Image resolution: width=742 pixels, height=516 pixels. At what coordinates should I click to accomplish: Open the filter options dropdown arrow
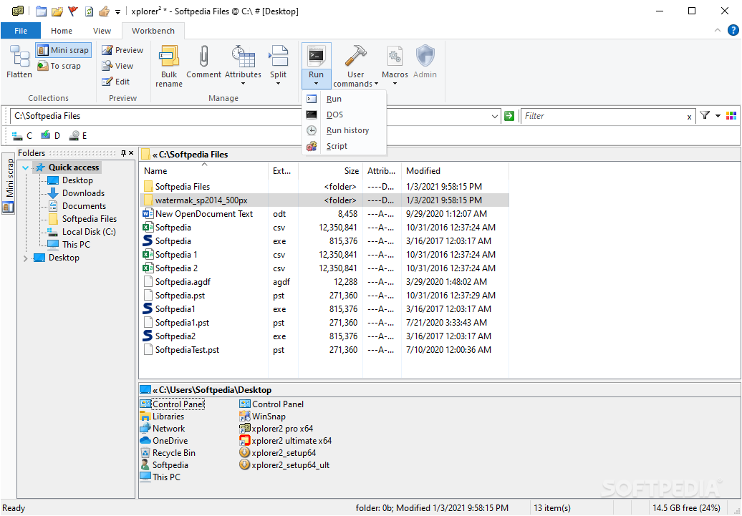tap(718, 116)
